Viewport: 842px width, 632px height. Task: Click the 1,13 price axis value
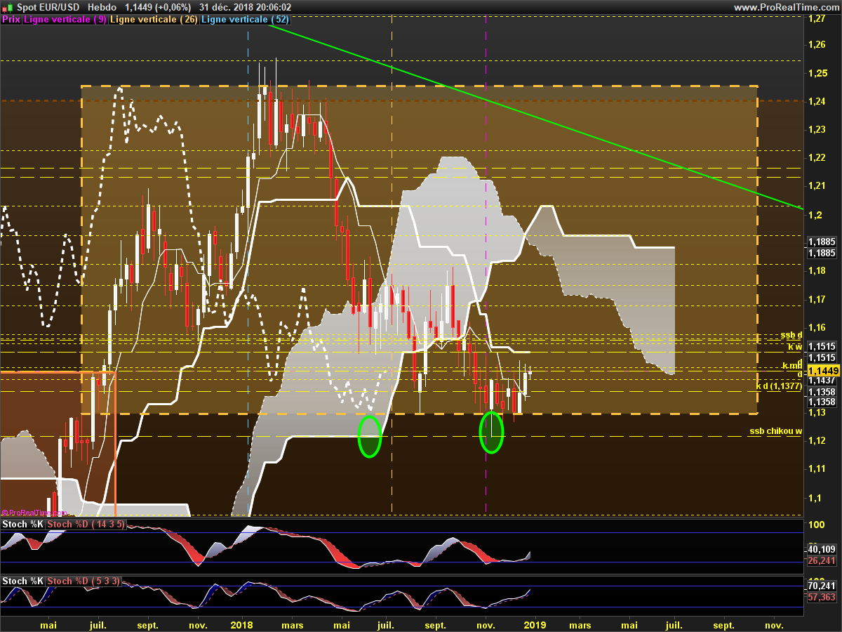pos(815,413)
